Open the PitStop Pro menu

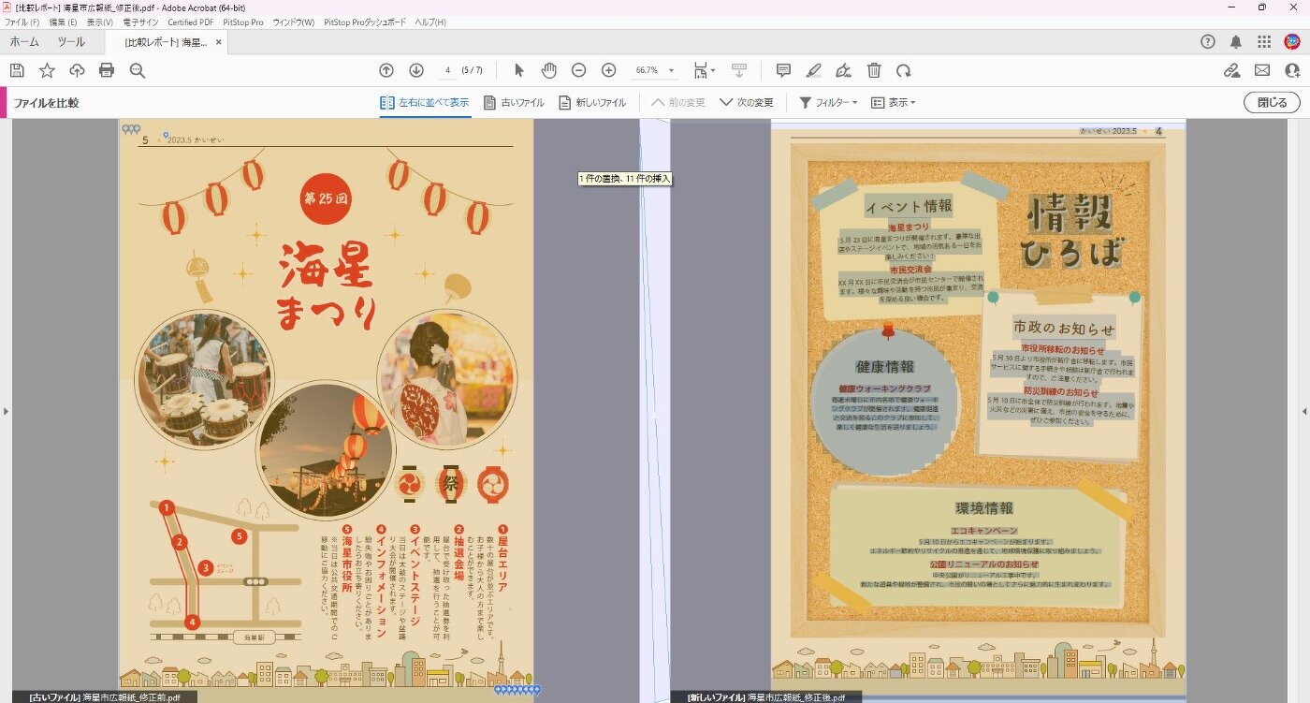coord(243,22)
